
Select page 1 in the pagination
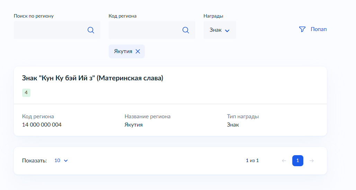click(298, 161)
